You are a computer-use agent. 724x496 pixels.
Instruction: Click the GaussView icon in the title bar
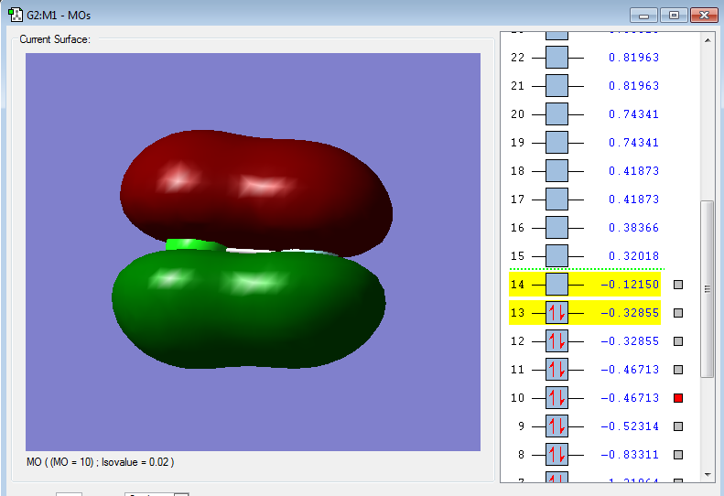[x=16, y=15]
